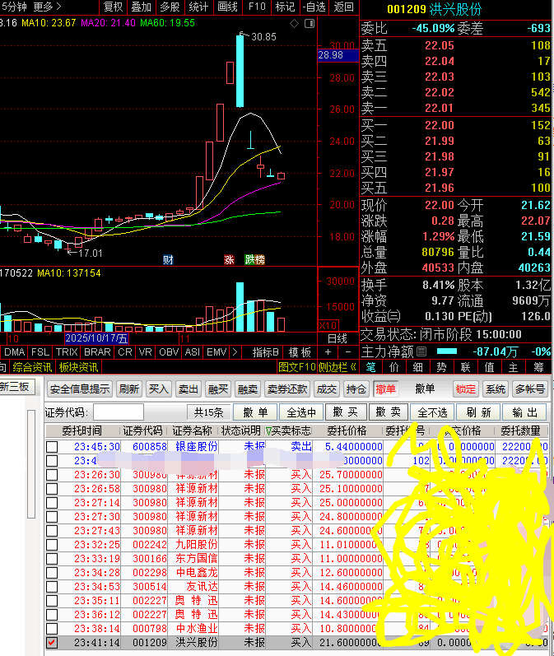The height and width of the screenshot is (656, 554).
Task: Open the 指标B selector
Action: coord(265,352)
